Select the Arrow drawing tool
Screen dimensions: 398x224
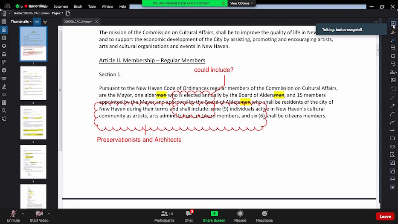click(392, 106)
